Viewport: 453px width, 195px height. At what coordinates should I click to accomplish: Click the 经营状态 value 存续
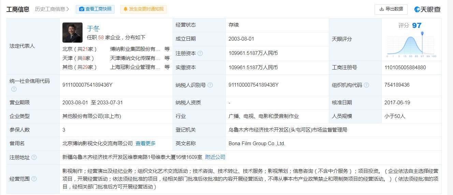pos(234,25)
